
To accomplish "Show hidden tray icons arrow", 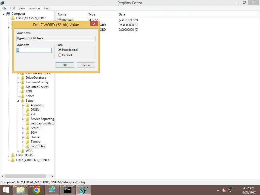I will tap(218, 190).
